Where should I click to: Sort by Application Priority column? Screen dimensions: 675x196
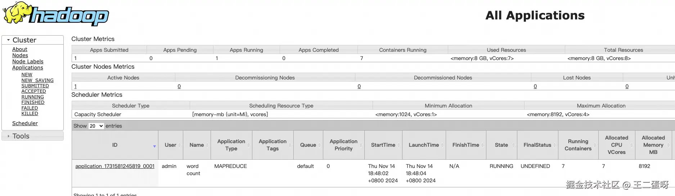pos(343,145)
